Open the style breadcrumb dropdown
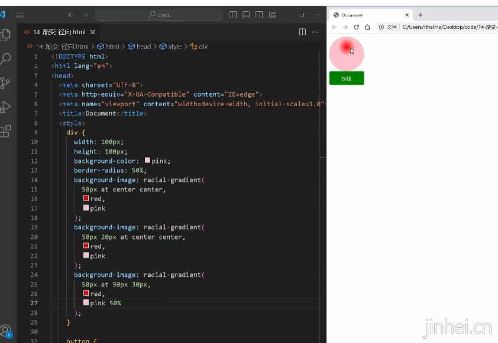Image resolution: width=498 pixels, height=343 pixels. coord(170,47)
